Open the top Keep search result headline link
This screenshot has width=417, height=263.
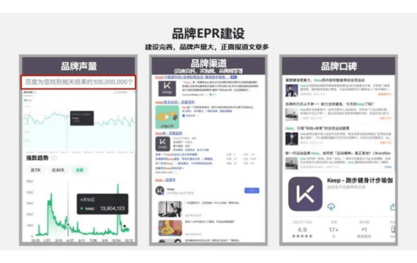pyautogui.click(x=192, y=77)
